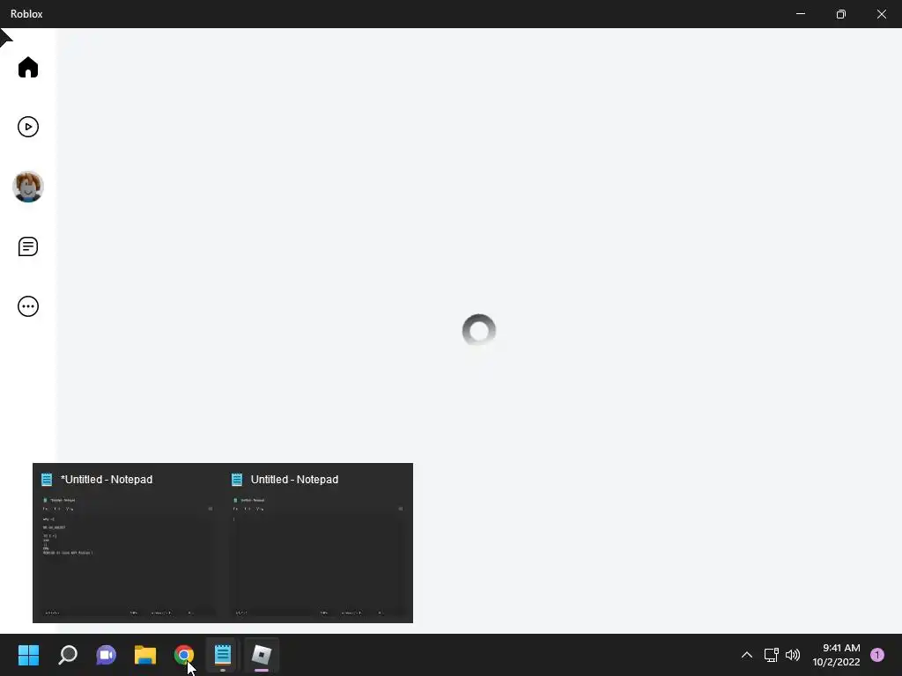Open the Windows Start menu
This screenshot has width=902, height=676.
tap(28, 655)
